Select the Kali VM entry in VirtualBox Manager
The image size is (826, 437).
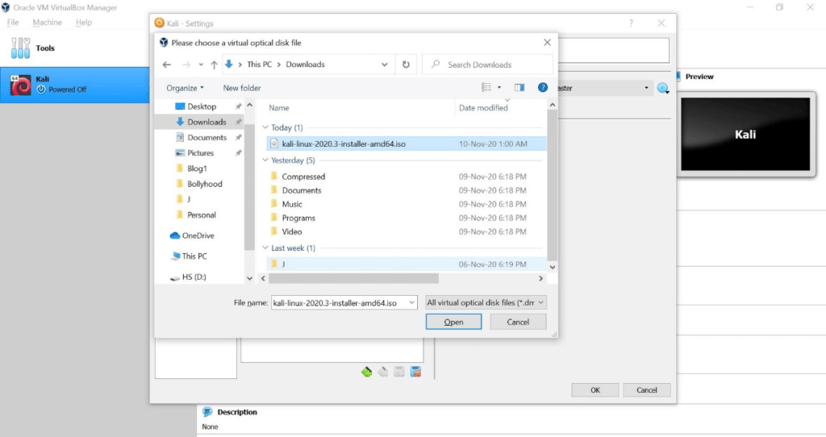[x=75, y=85]
